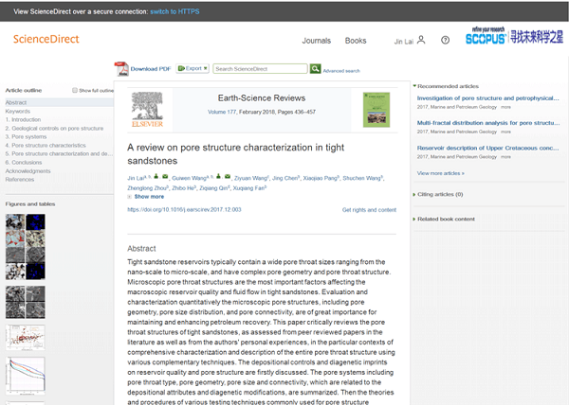Click Get rights and content link
The height and width of the screenshot is (405, 569).
pyautogui.click(x=369, y=209)
